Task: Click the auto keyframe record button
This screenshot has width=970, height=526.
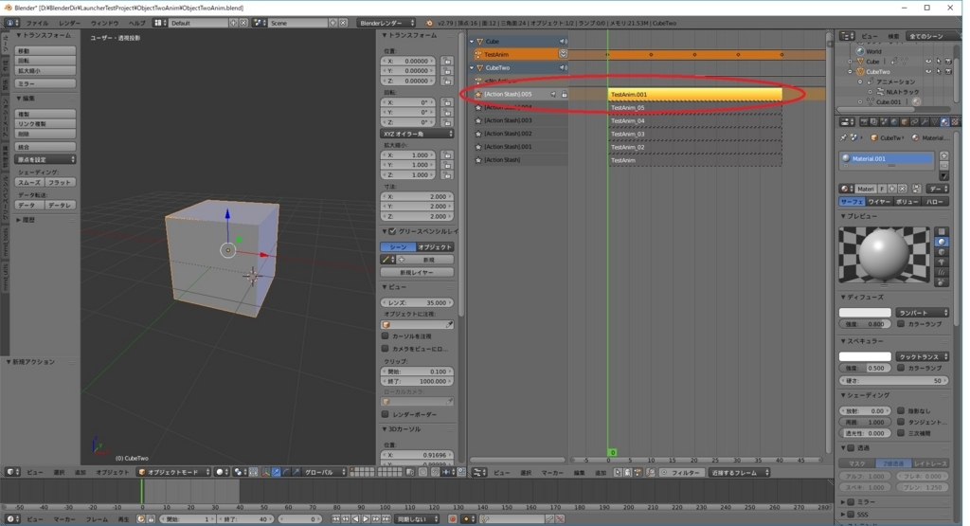Action: pos(452,519)
